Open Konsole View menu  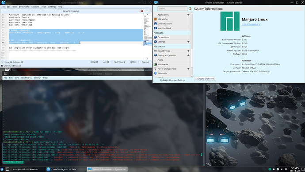tap(17, 78)
